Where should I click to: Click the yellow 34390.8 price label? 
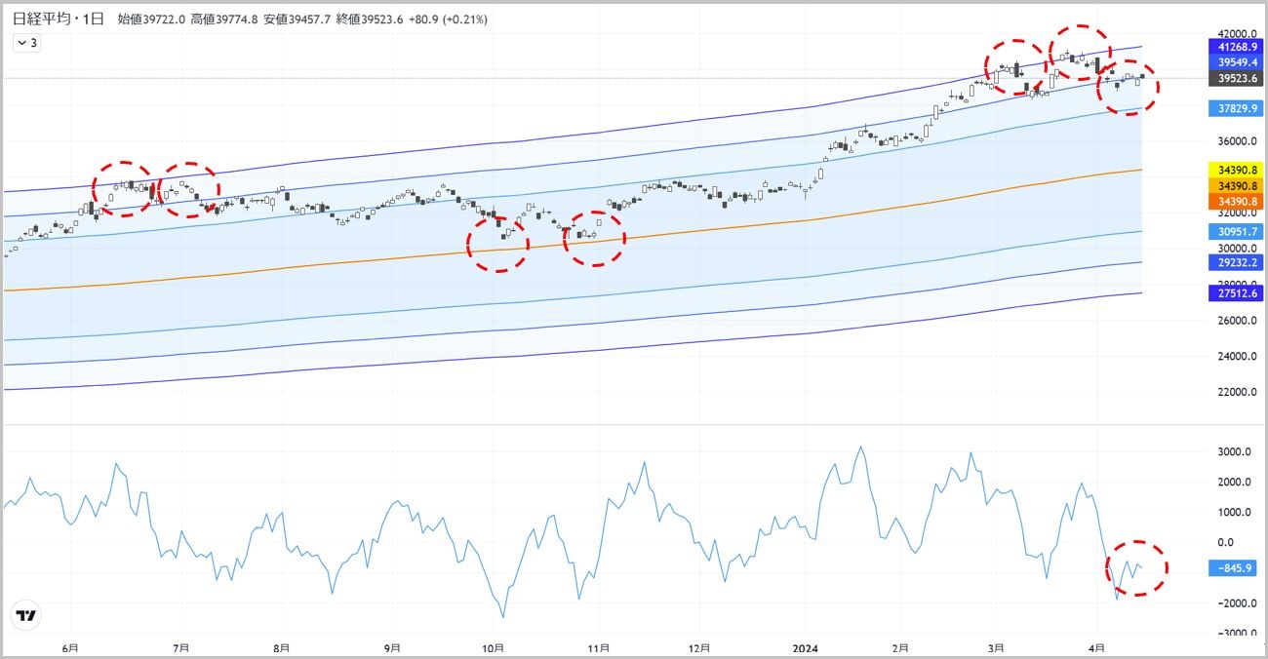click(1236, 169)
